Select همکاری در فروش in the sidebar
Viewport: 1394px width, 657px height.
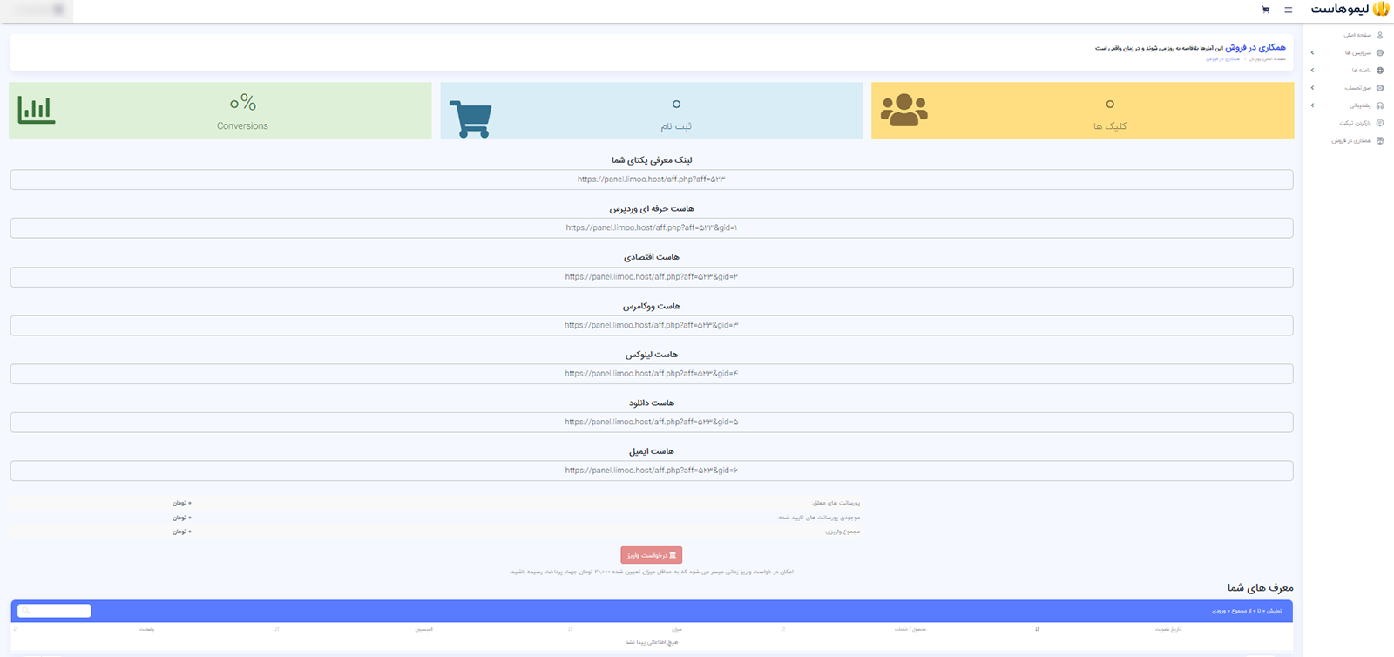(x=1351, y=140)
